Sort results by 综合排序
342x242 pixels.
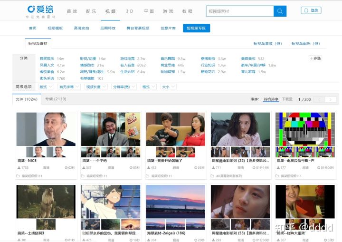coord(271,99)
